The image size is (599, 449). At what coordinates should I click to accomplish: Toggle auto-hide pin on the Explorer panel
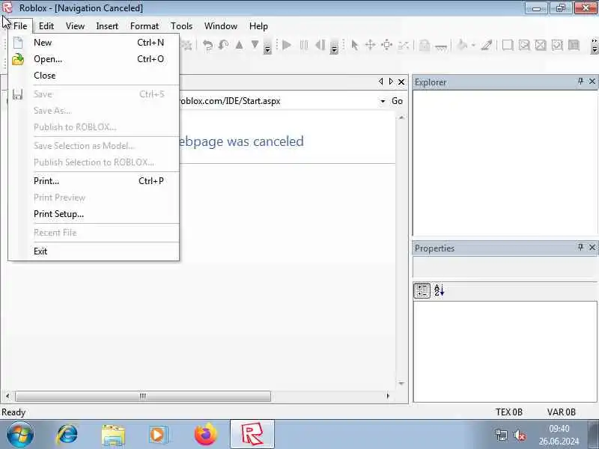coord(580,82)
